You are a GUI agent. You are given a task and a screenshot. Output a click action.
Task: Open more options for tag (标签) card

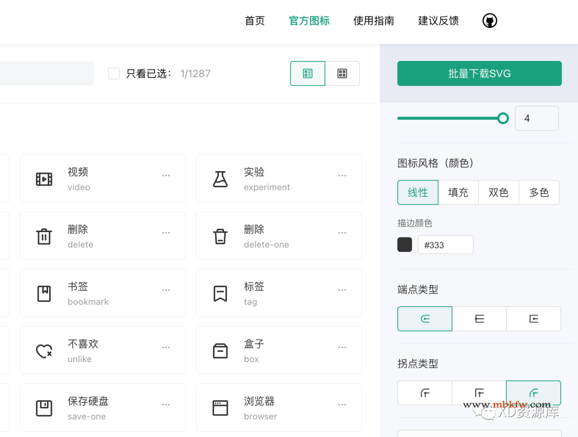tap(342, 290)
